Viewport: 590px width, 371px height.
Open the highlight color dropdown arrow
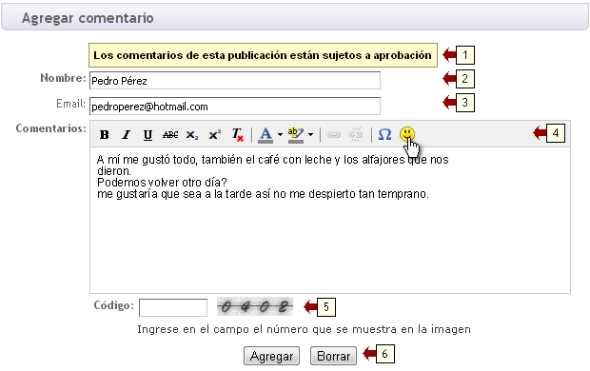click(310, 134)
